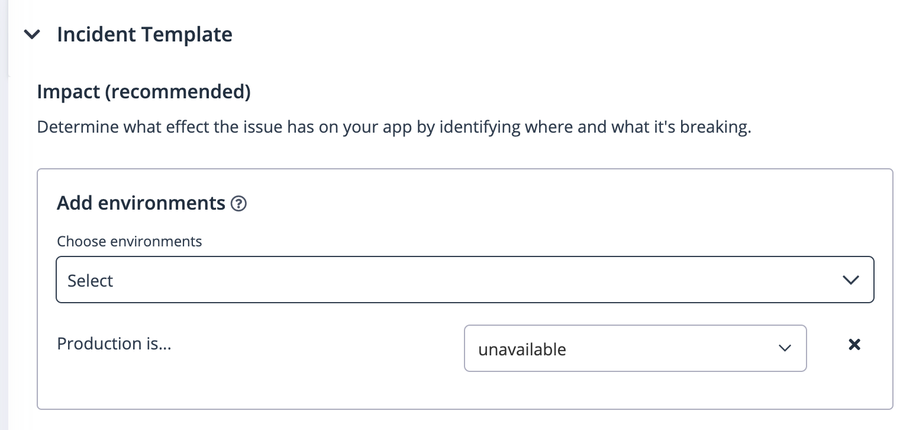Collapse the Incident Template section chevron
The image size is (916, 430).
32,35
